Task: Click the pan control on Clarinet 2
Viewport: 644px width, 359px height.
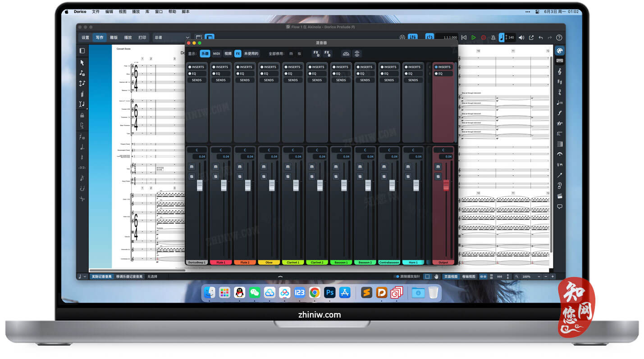Action: pyautogui.click(x=317, y=150)
